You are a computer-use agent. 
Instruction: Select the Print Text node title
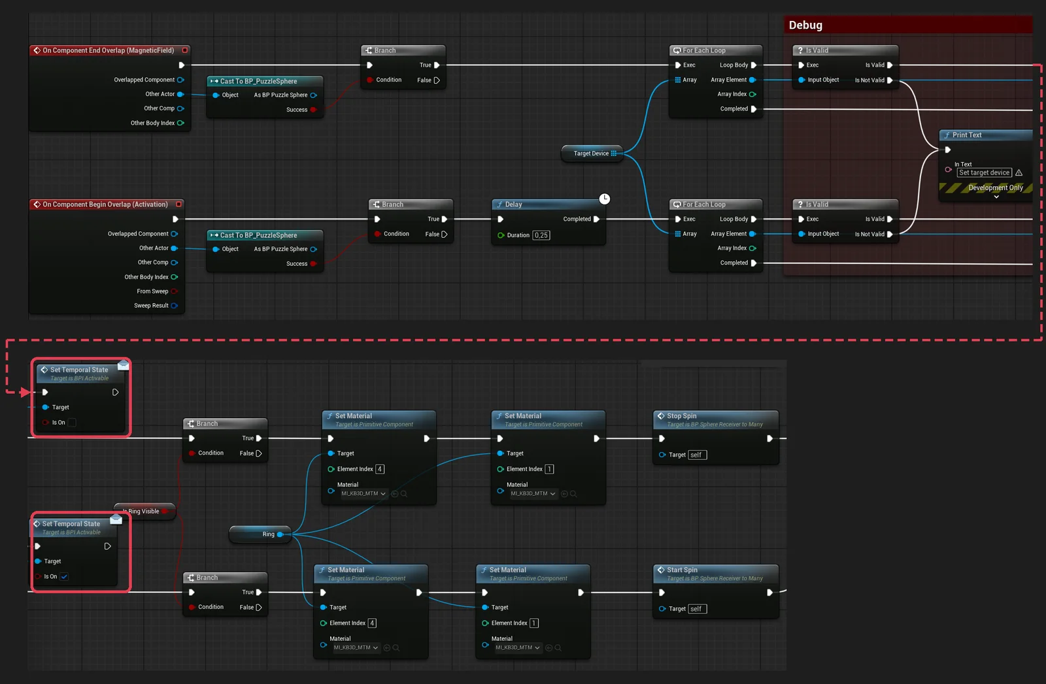pyautogui.click(x=967, y=135)
